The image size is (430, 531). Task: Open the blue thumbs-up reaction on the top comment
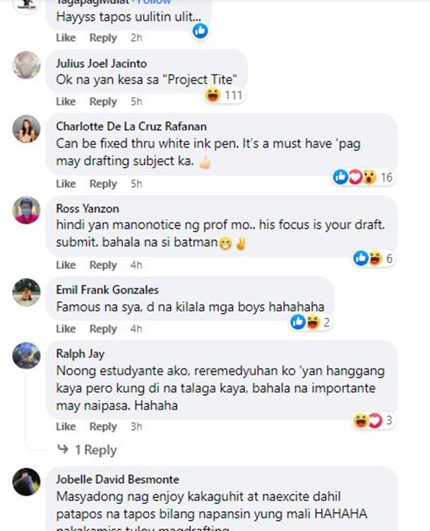click(200, 31)
